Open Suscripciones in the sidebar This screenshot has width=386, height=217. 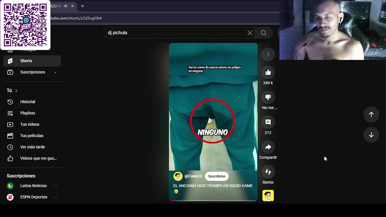pos(32,72)
